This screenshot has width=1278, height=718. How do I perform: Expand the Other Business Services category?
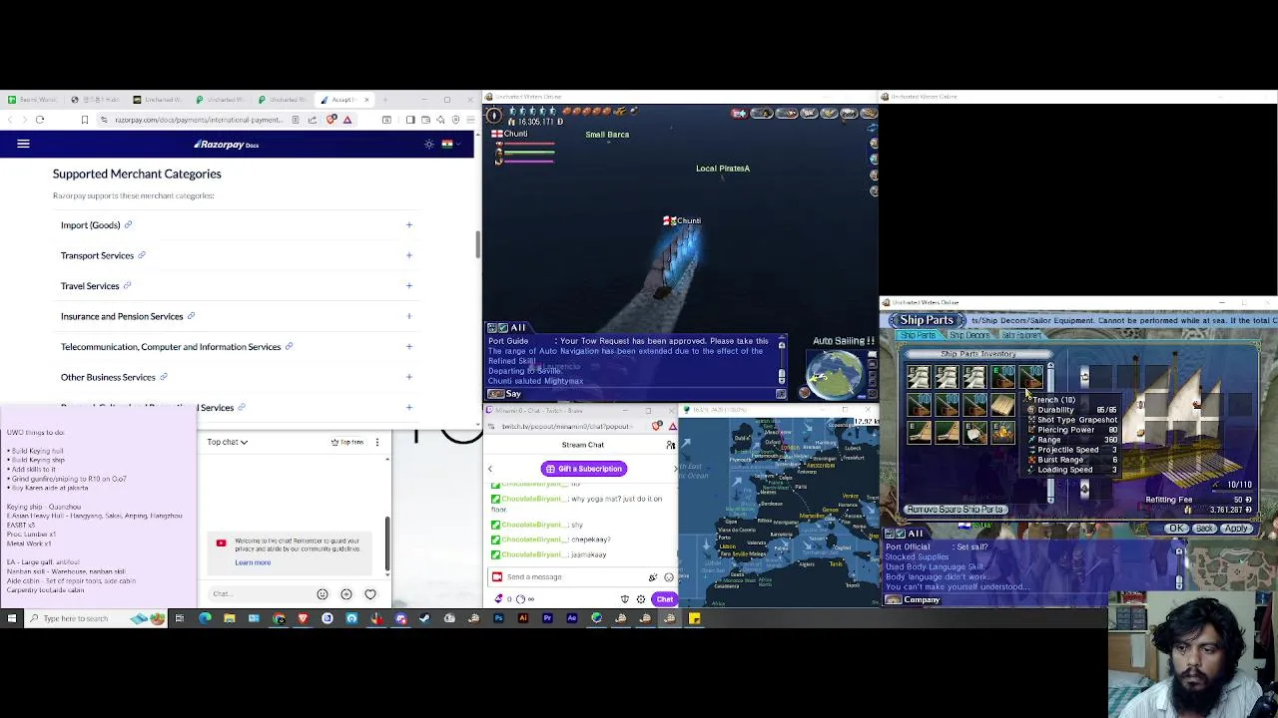click(408, 377)
